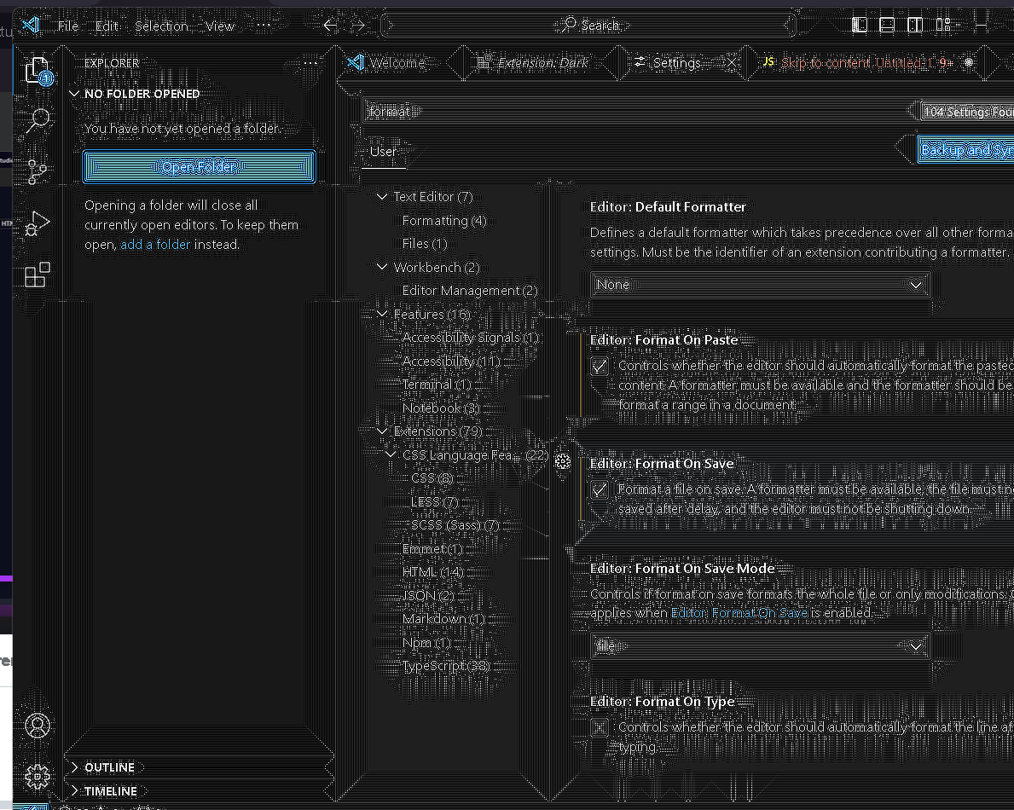The height and width of the screenshot is (810, 1014).
Task: Open the Default Formatter dropdown
Action: click(760, 285)
